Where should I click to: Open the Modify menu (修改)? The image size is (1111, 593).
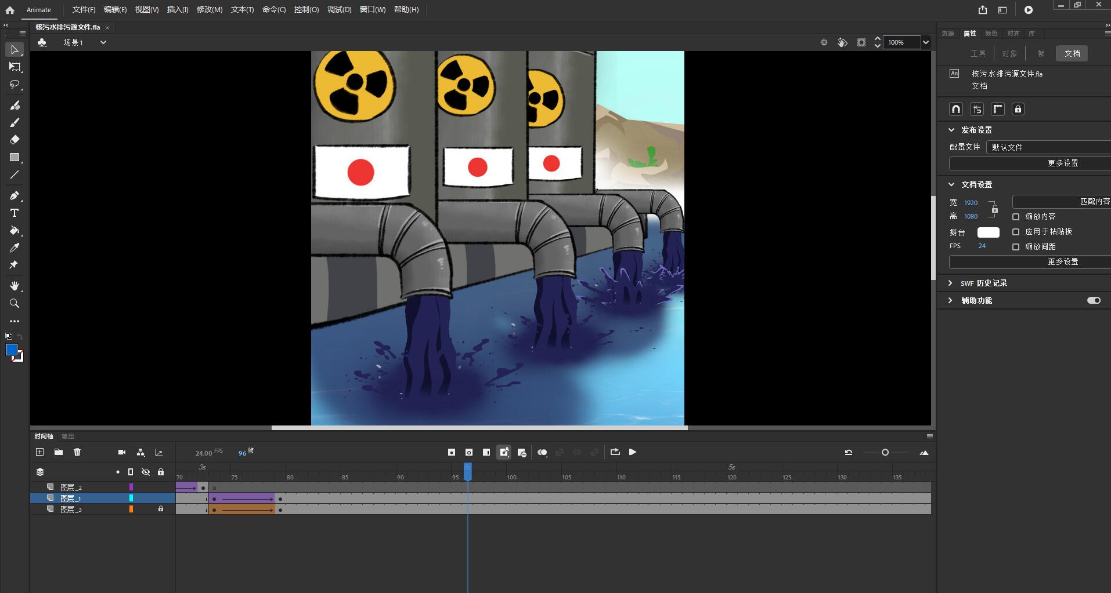pos(210,10)
